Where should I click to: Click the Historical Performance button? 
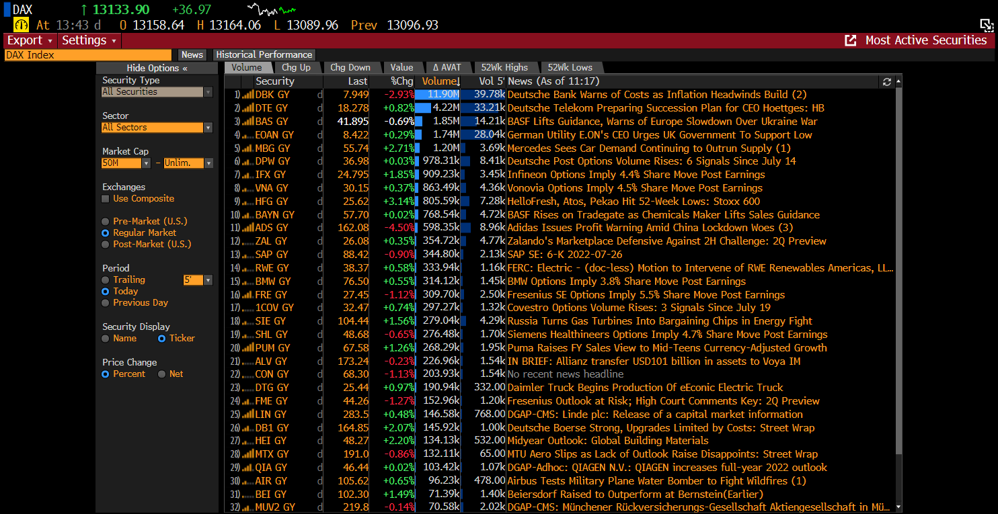click(264, 55)
